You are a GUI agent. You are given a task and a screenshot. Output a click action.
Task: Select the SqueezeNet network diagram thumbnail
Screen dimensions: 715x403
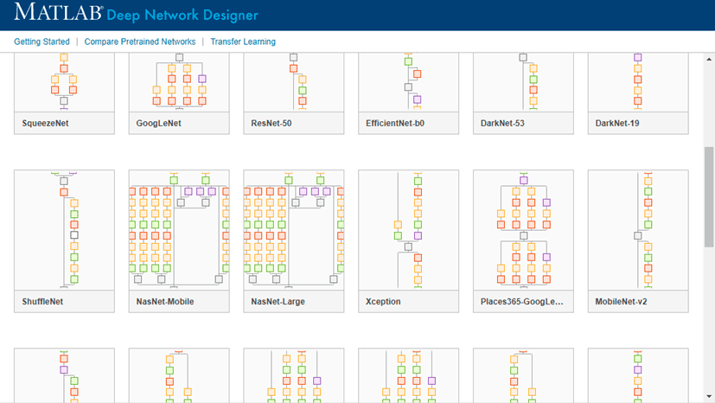(x=64, y=82)
